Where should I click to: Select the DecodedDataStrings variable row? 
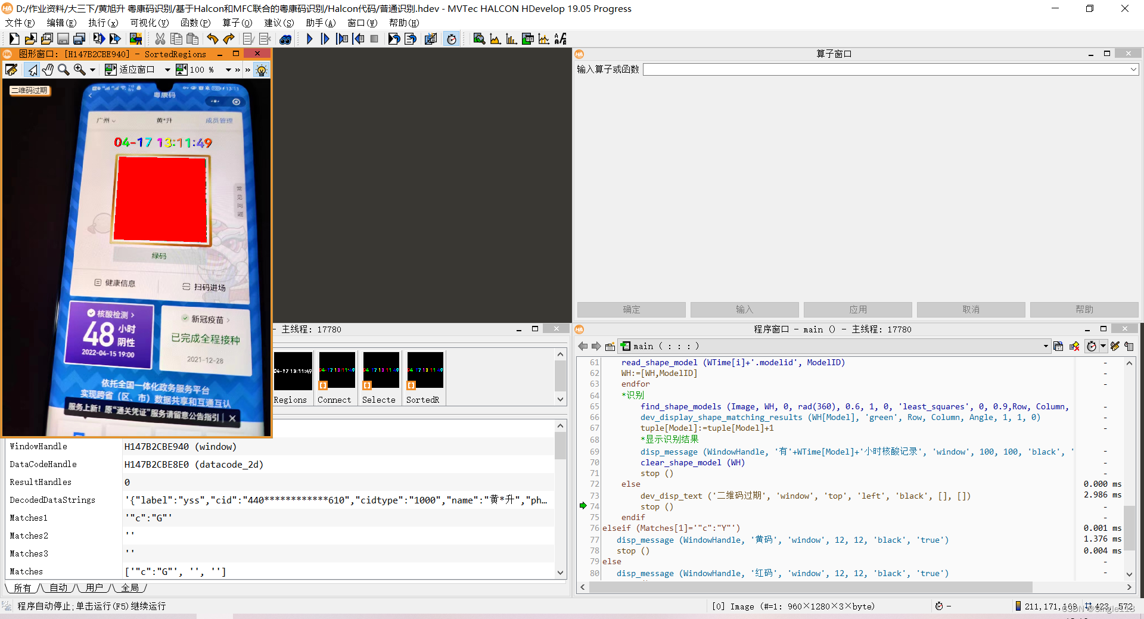pos(280,500)
